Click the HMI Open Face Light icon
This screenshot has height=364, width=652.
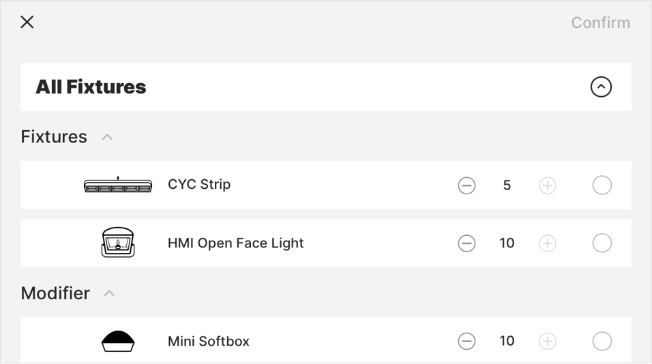point(118,243)
